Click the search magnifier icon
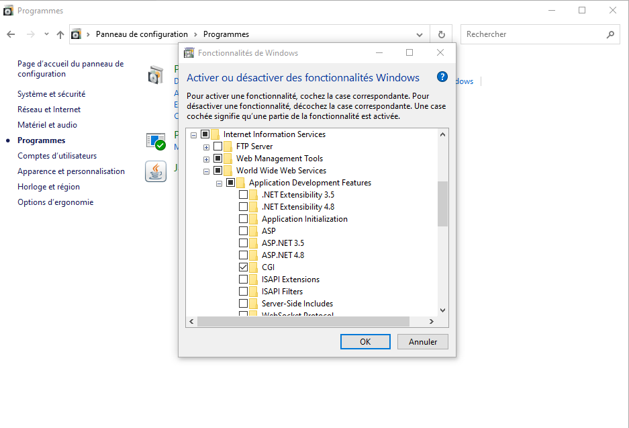The width and height of the screenshot is (629, 428). tap(610, 34)
